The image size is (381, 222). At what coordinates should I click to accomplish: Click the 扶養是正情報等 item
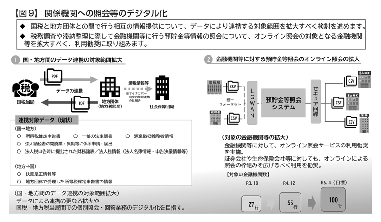tap(40, 174)
